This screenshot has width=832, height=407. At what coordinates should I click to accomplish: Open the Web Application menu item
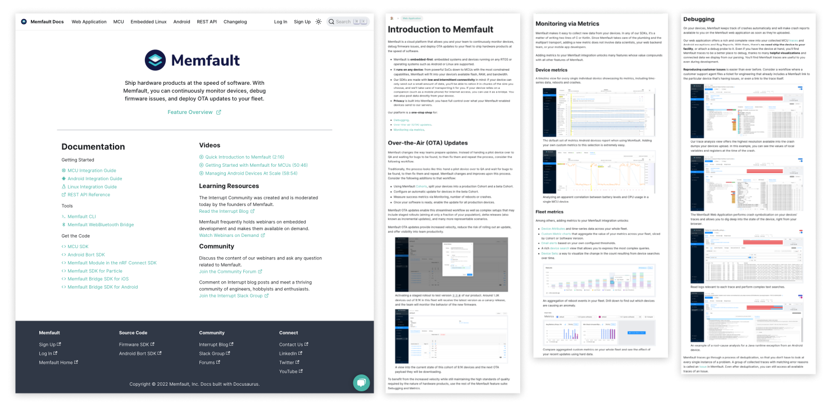tap(89, 21)
